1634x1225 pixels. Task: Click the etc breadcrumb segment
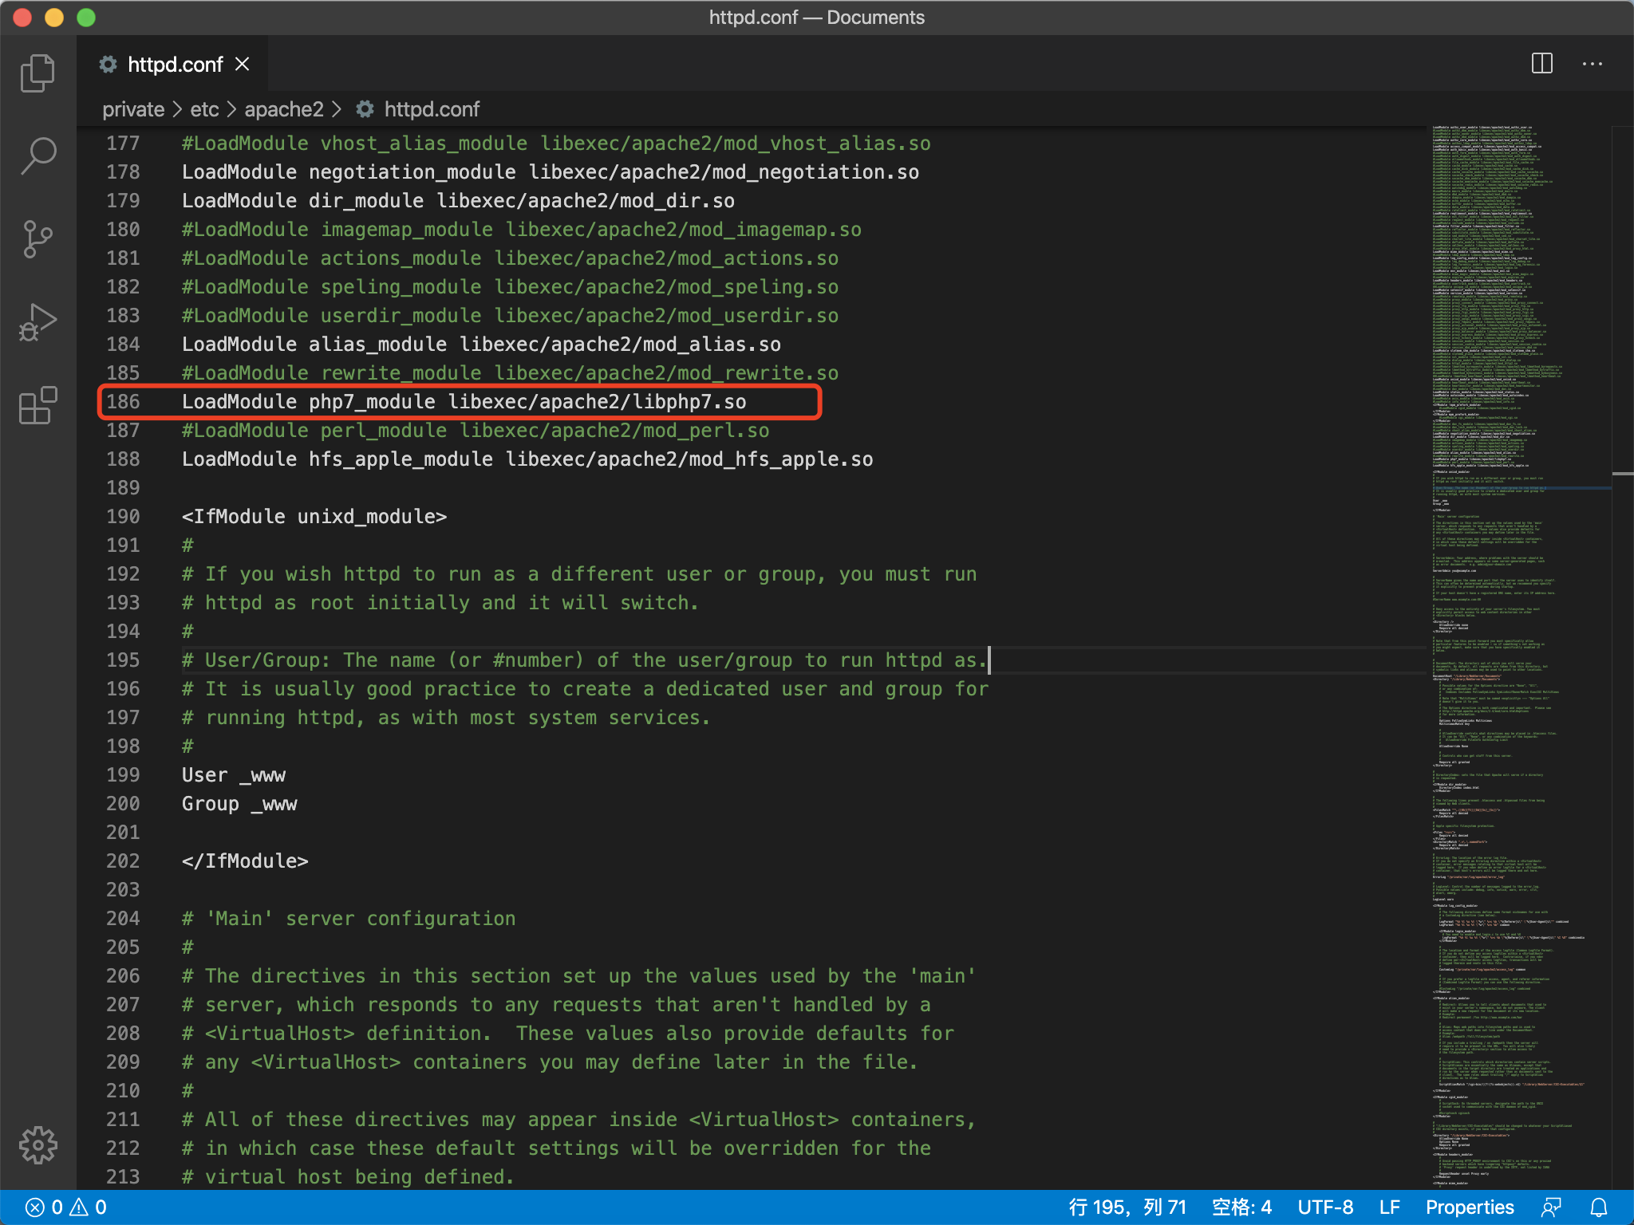pyautogui.click(x=204, y=109)
